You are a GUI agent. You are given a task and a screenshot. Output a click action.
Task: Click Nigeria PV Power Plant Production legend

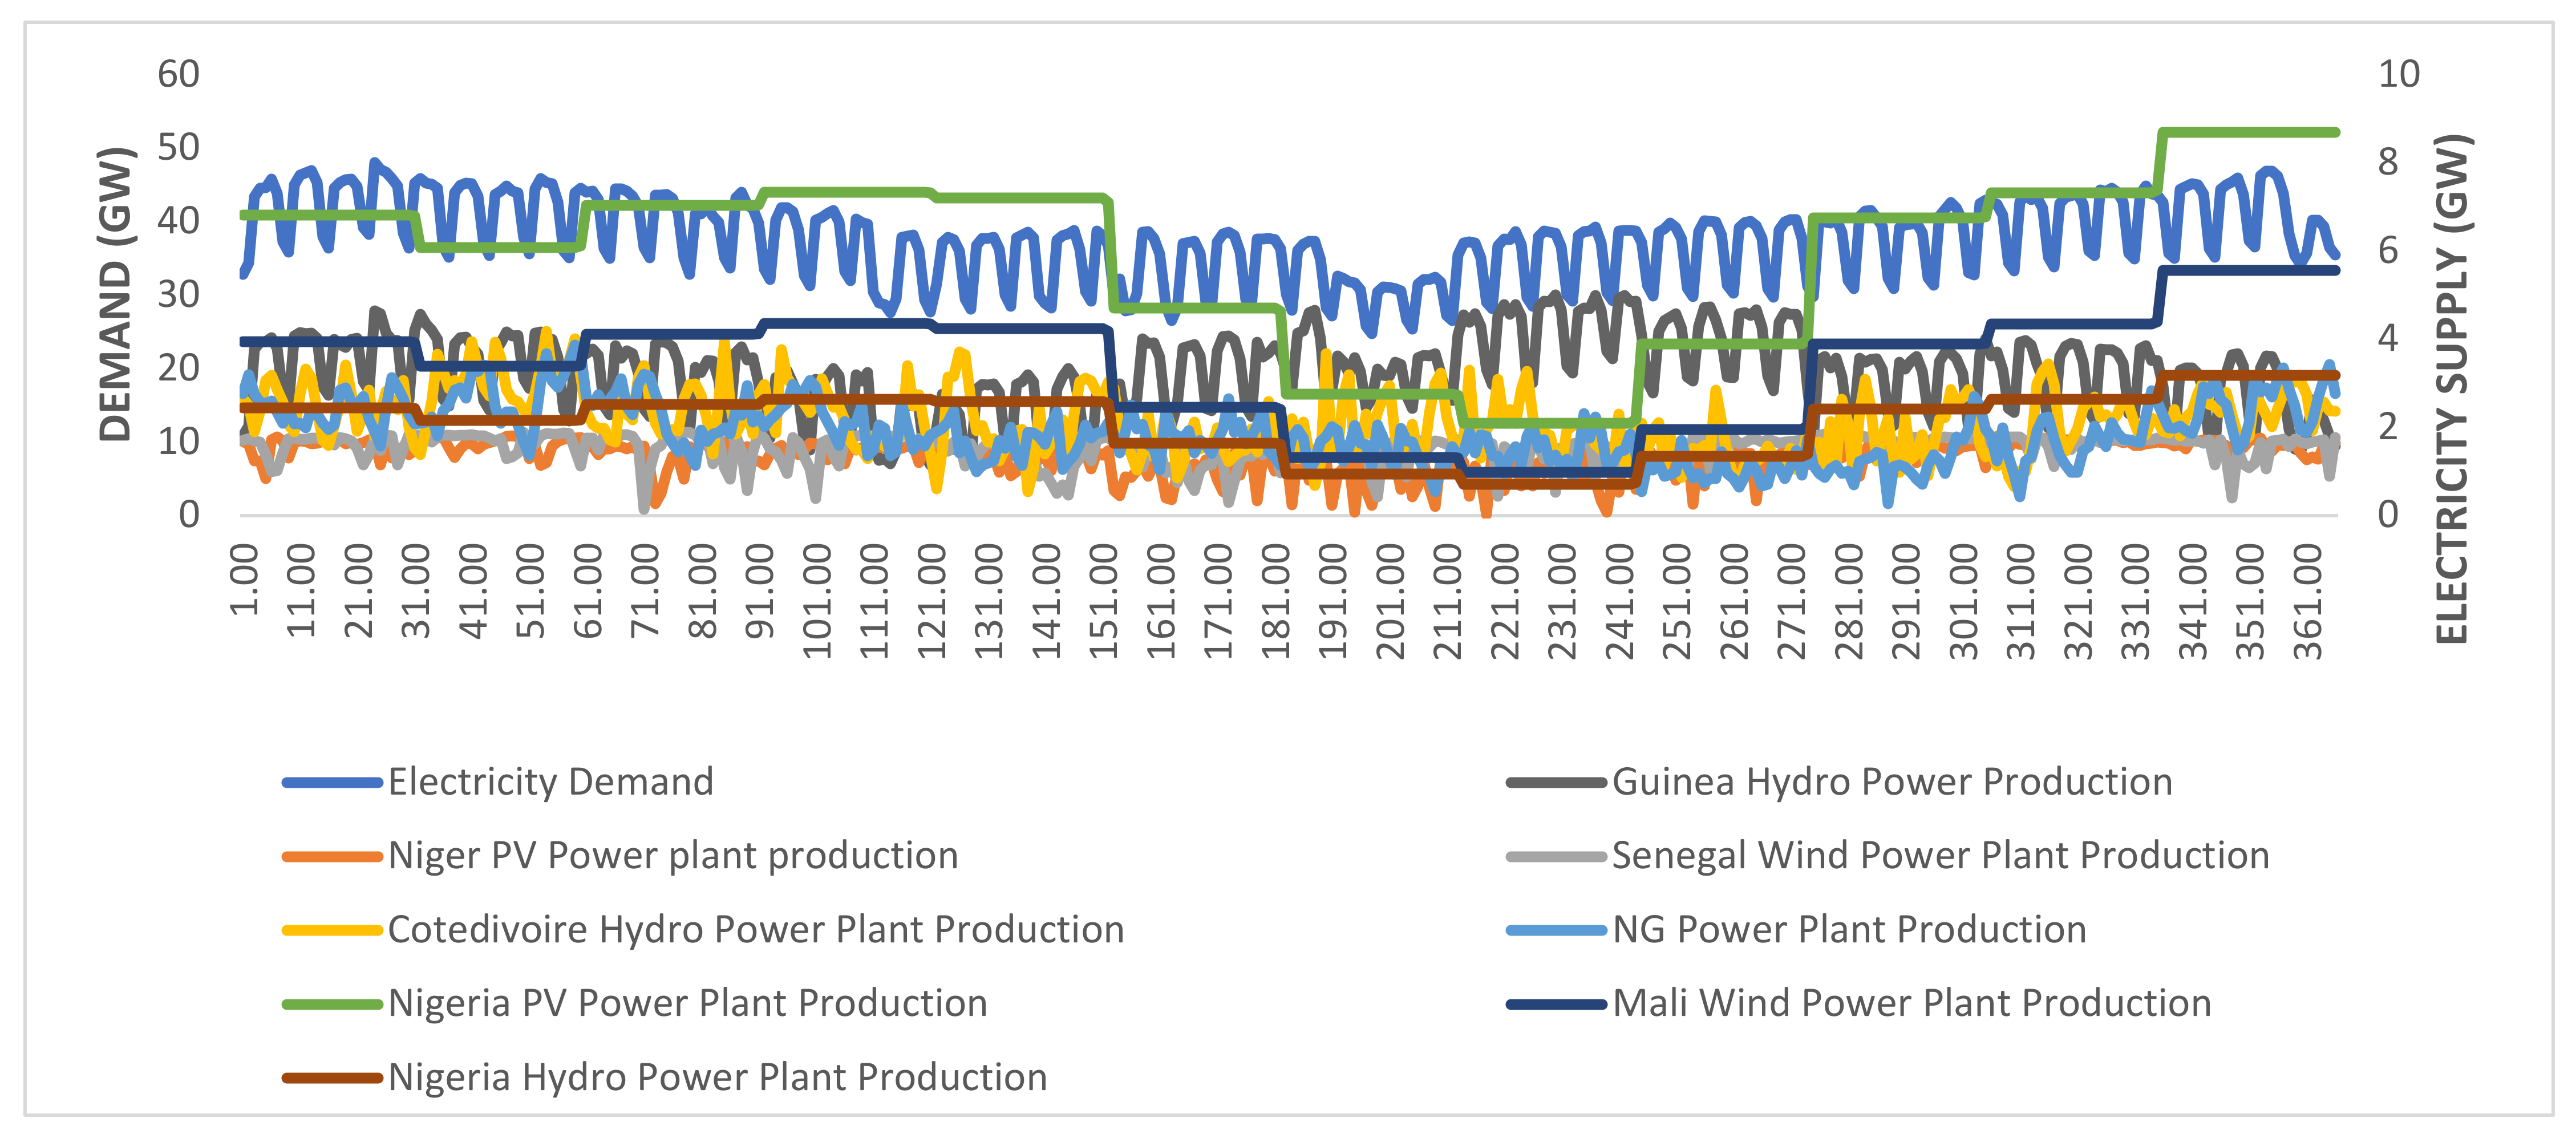click(687, 1003)
